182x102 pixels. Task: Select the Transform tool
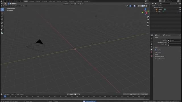(2, 26)
